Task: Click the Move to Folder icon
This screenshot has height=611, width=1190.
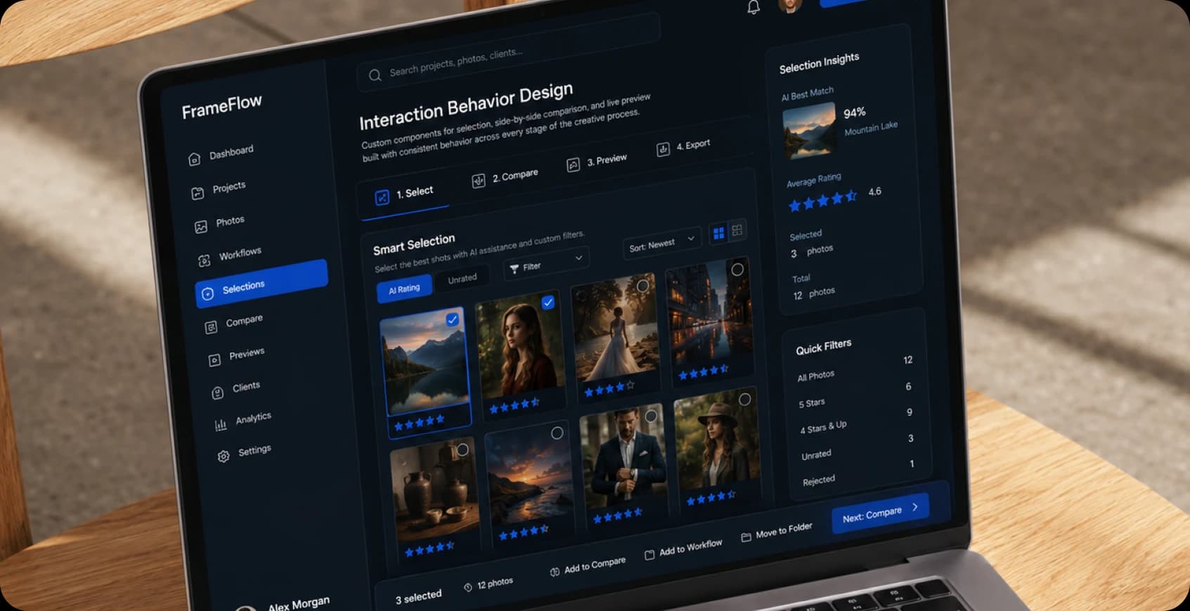Action: pyautogui.click(x=746, y=537)
